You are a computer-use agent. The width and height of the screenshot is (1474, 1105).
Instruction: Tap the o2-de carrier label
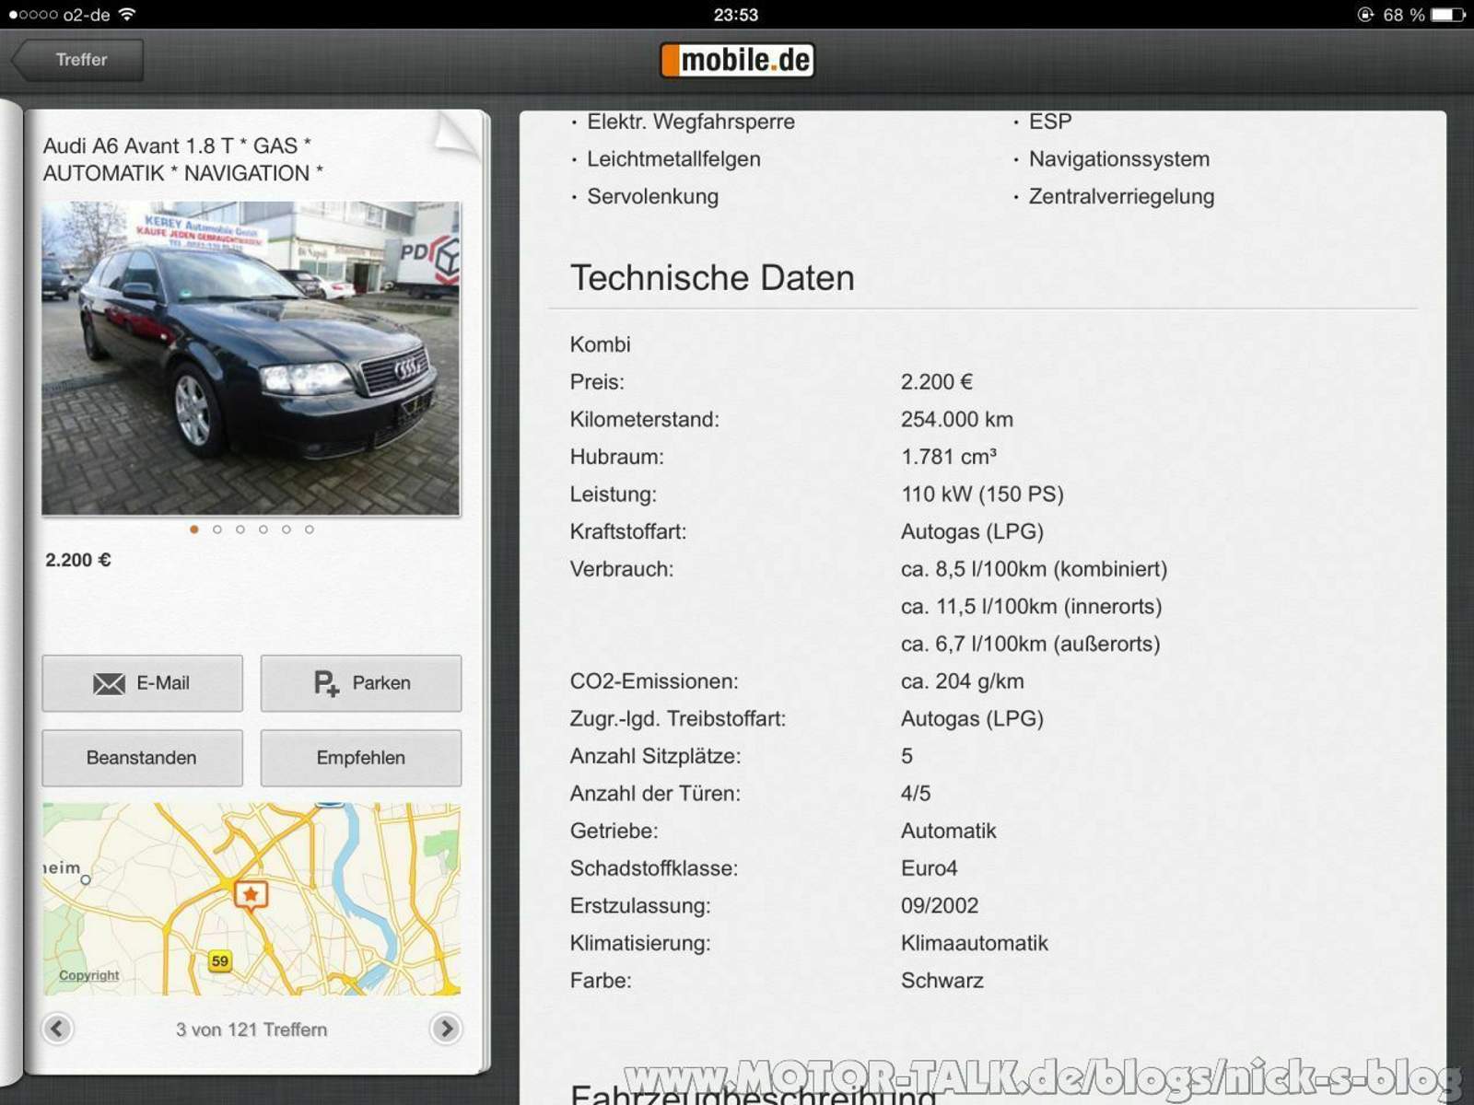(86, 15)
